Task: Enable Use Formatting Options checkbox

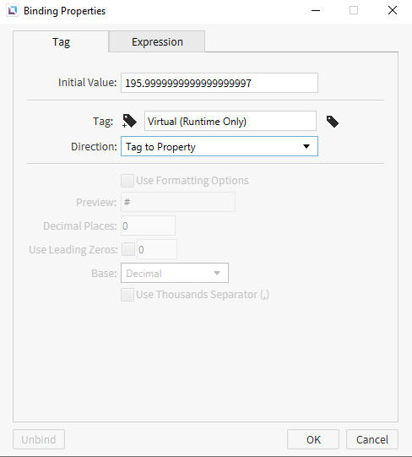Action: 127,181
